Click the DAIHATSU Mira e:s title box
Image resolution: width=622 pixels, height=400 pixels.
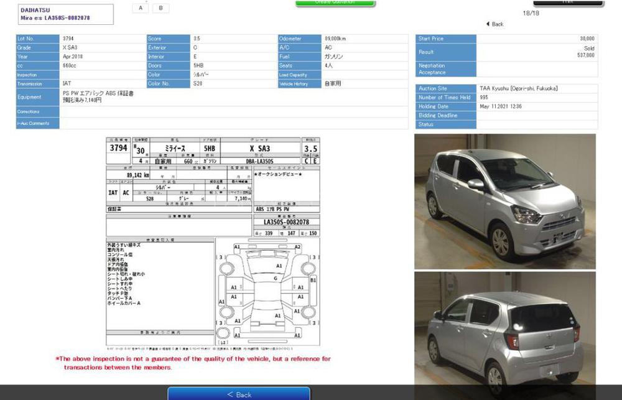coord(65,14)
